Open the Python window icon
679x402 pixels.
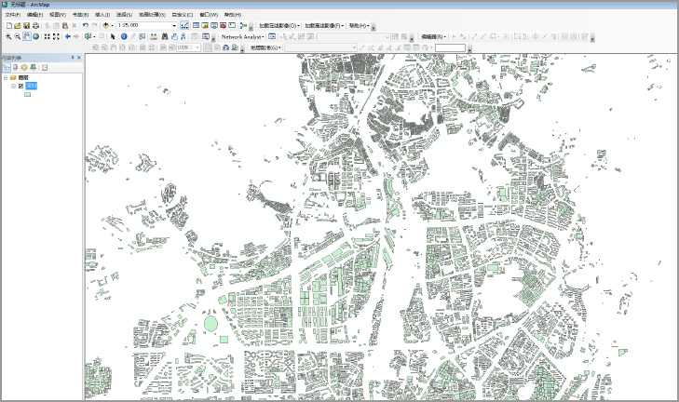pos(232,26)
